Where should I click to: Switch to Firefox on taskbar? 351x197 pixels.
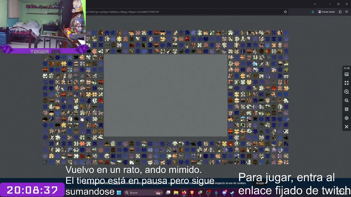click(x=184, y=193)
